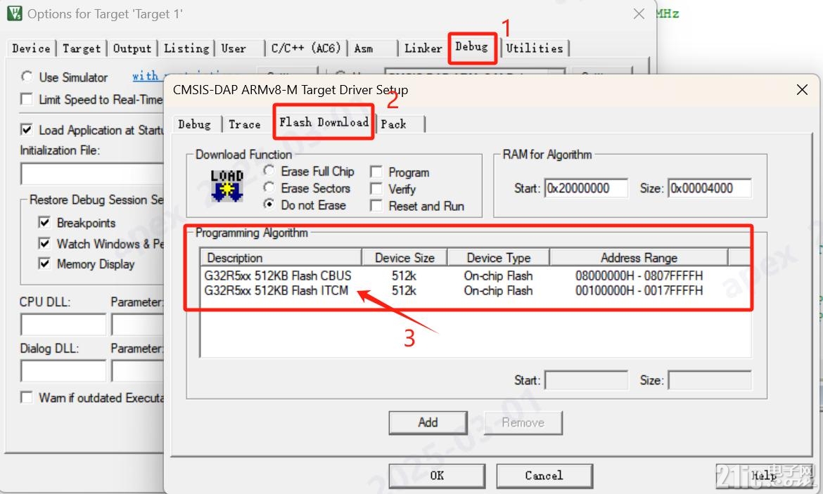The height and width of the screenshot is (494, 823).
Task: Uncheck the Breakpoints checkbox
Action: (x=44, y=223)
